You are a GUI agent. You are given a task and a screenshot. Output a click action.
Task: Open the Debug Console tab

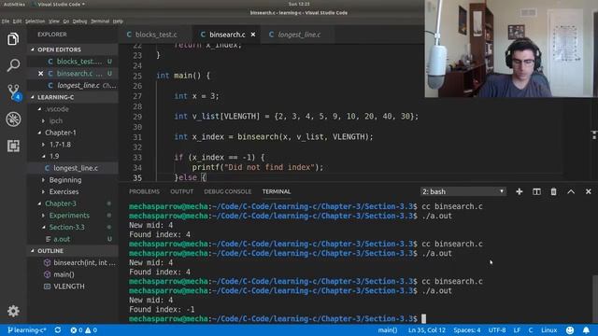click(x=227, y=191)
